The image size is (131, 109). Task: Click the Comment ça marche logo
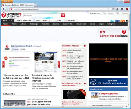pos(11,15)
